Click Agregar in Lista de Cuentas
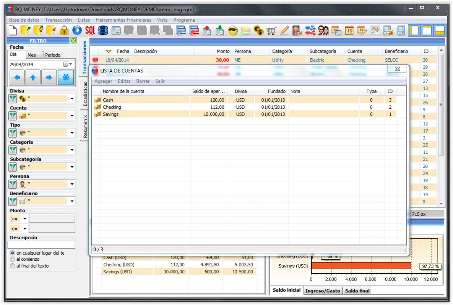Viewport: 453px width, 305px height. coord(103,81)
